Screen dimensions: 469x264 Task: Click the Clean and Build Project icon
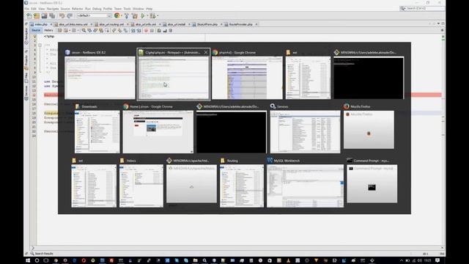tap(135, 15)
